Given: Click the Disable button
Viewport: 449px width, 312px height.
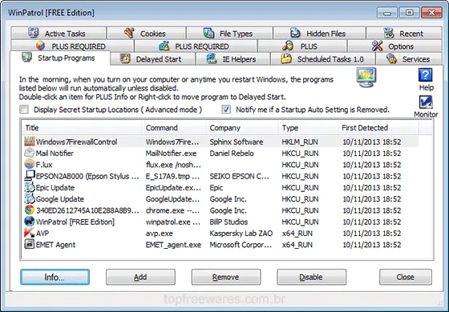Looking at the screenshot, I should tap(311, 277).
